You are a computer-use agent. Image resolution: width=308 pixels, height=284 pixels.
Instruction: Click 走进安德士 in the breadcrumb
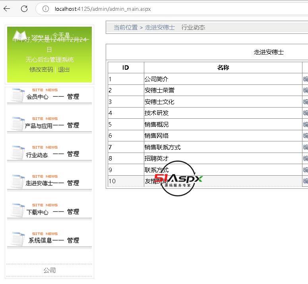point(160,27)
